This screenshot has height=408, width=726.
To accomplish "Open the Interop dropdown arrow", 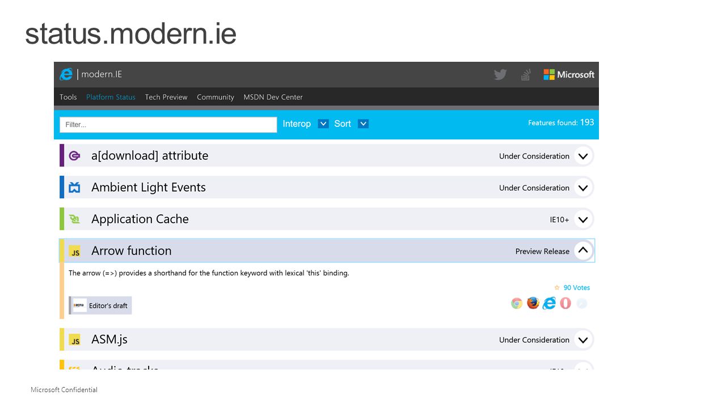I will pos(323,124).
